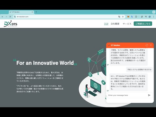Click the music note icon in illustration

(89, 60)
